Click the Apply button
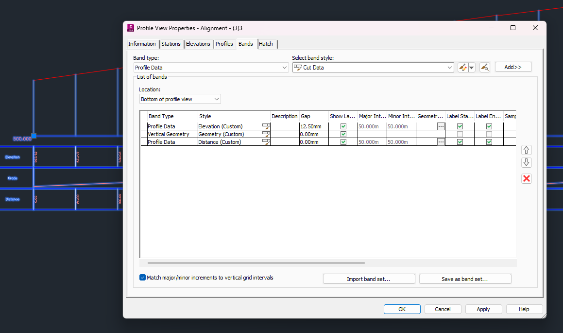The width and height of the screenshot is (563, 333). [x=483, y=309]
